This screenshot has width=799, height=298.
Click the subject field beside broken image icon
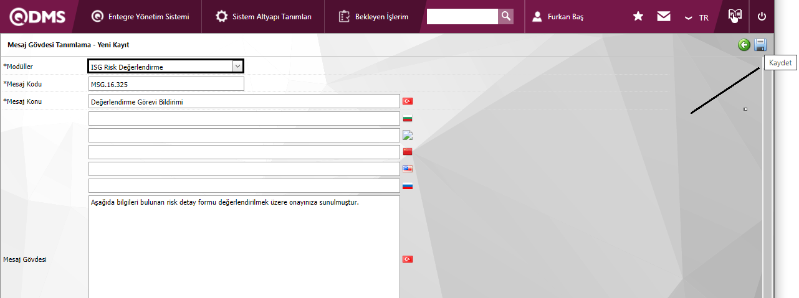pos(244,135)
